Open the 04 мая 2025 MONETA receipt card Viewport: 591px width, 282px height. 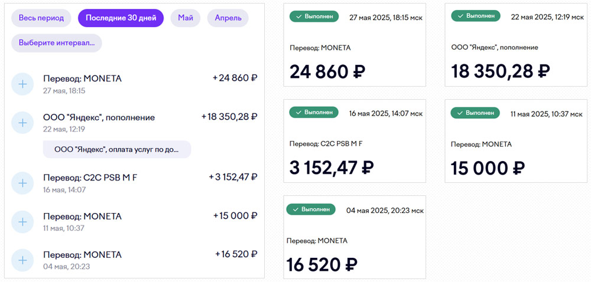pyautogui.click(x=355, y=237)
